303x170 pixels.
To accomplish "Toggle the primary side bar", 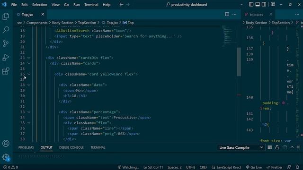I will 251,4.
